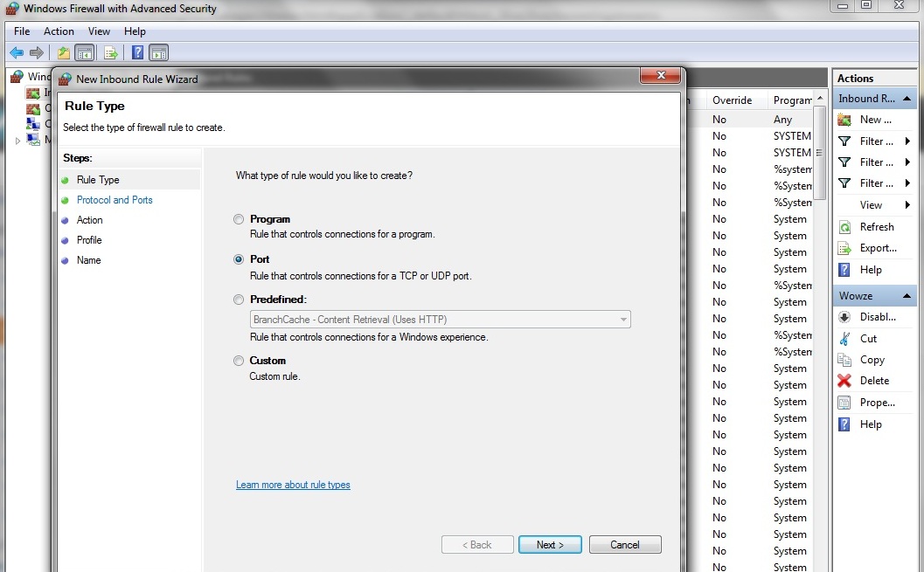Screen dimensions: 924x572
Task: Click the red Delete X icon
Action: coord(844,381)
